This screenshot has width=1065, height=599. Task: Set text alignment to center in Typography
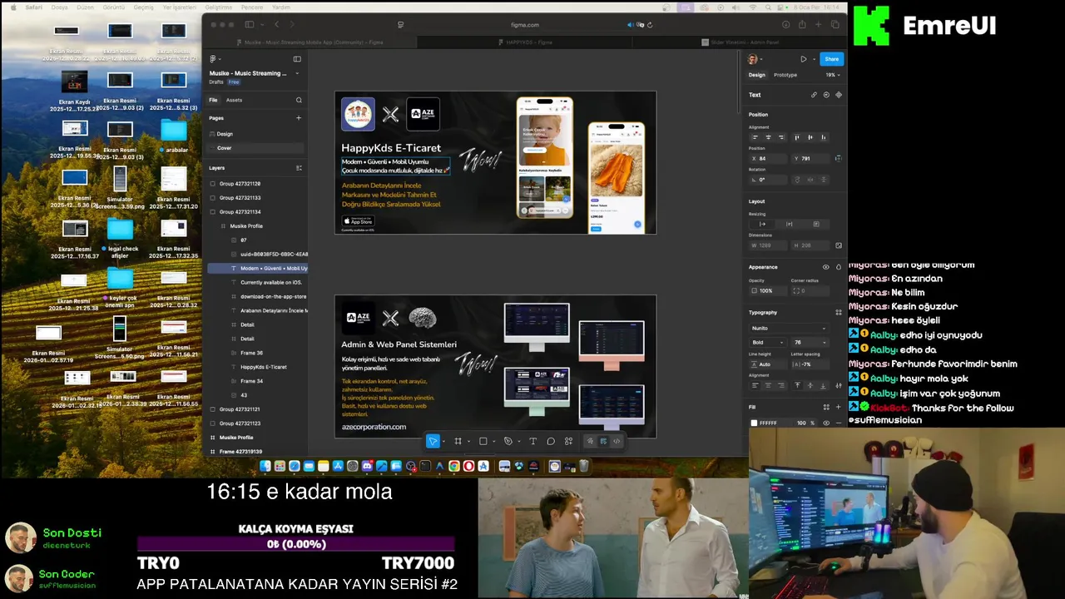pyautogui.click(x=768, y=385)
